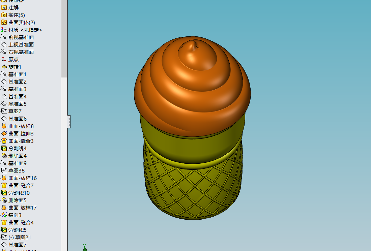The width and height of the screenshot is (371, 251).
Task: Click the 材质 <未指定> material icon
Action: point(4,30)
